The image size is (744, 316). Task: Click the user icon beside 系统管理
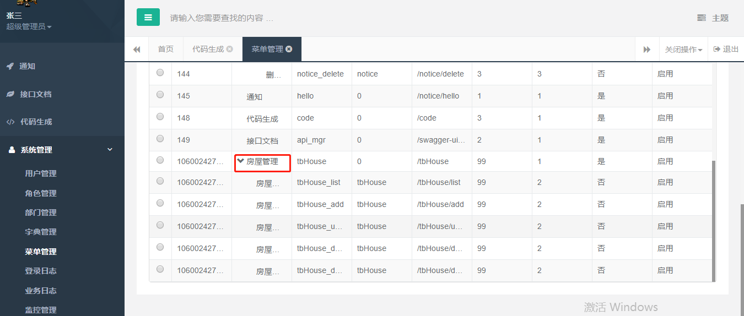tap(12, 150)
